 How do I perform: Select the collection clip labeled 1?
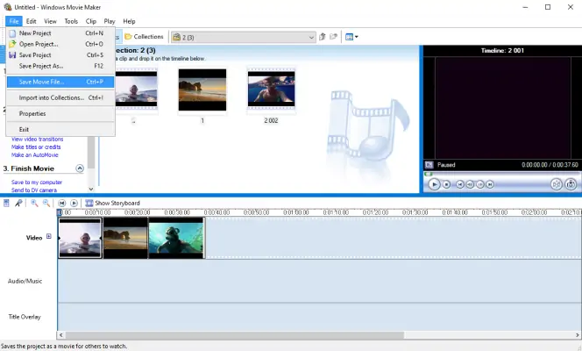[202, 90]
